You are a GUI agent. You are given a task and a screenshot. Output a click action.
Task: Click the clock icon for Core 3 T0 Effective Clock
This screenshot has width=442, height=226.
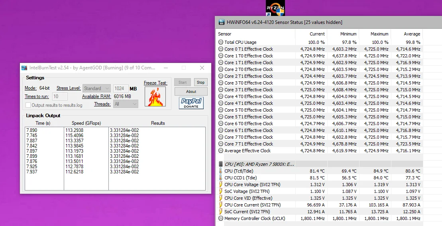pyautogui.click(x=221, y=83)
